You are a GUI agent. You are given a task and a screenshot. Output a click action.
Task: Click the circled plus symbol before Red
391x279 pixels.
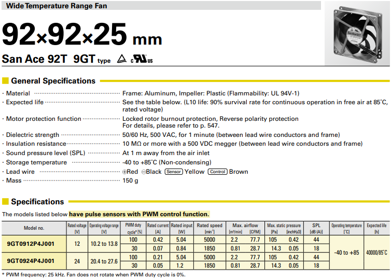point(124,172)
